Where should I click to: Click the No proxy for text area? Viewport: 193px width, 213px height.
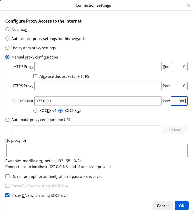pyautogui.click(x=97, y=150)
